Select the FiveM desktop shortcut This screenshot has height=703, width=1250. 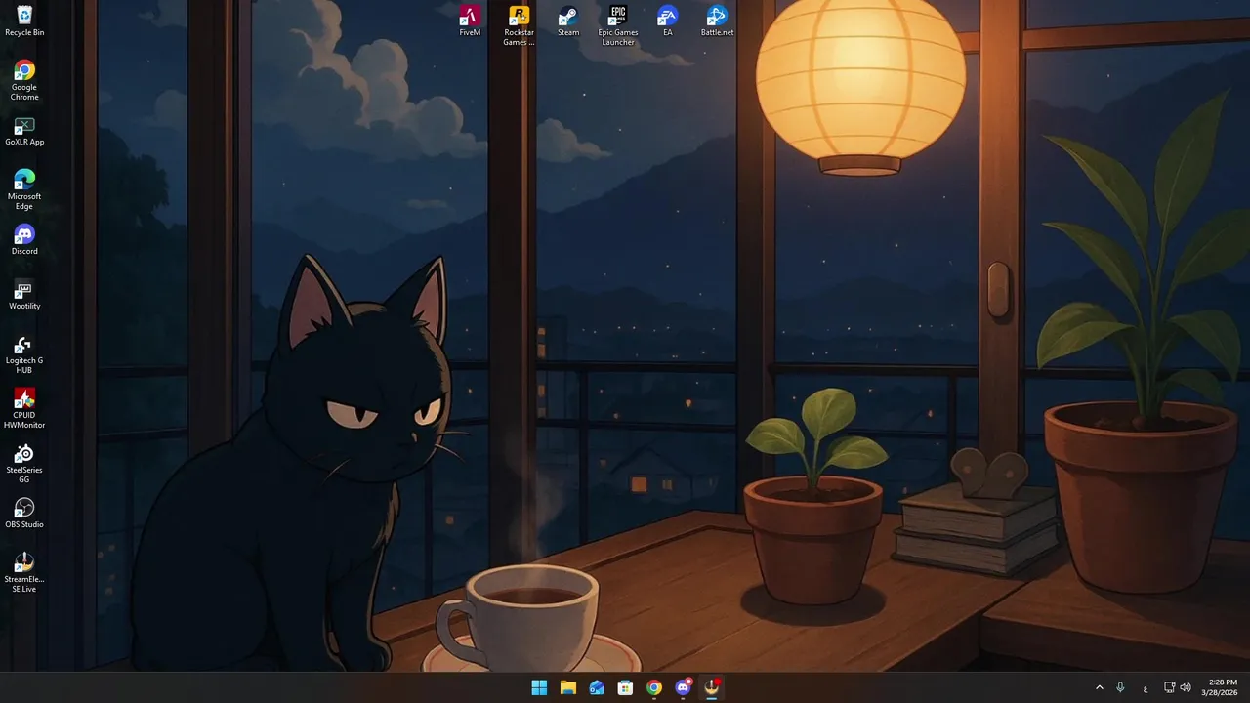click(470, 21)
